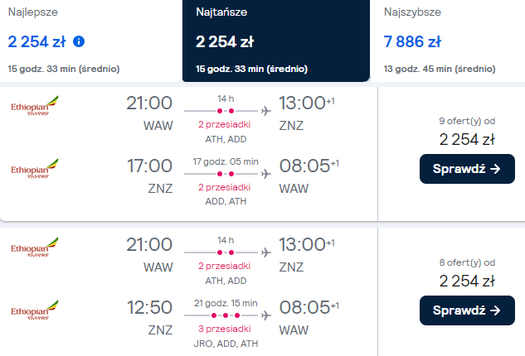Click plane icon on the 17 godz. 05 min leg
The image size is (525, 356).
point(265,174)
